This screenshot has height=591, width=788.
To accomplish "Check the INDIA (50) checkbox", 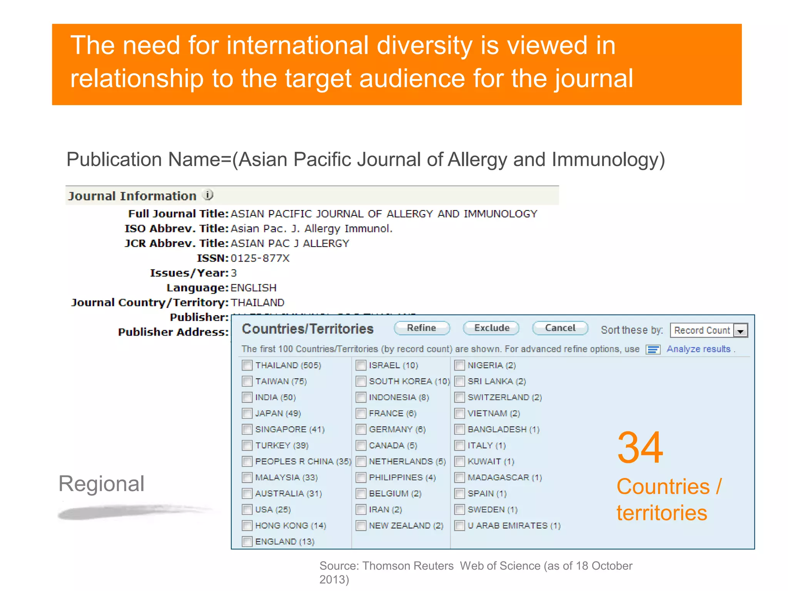I will click(x=247, y=397).
